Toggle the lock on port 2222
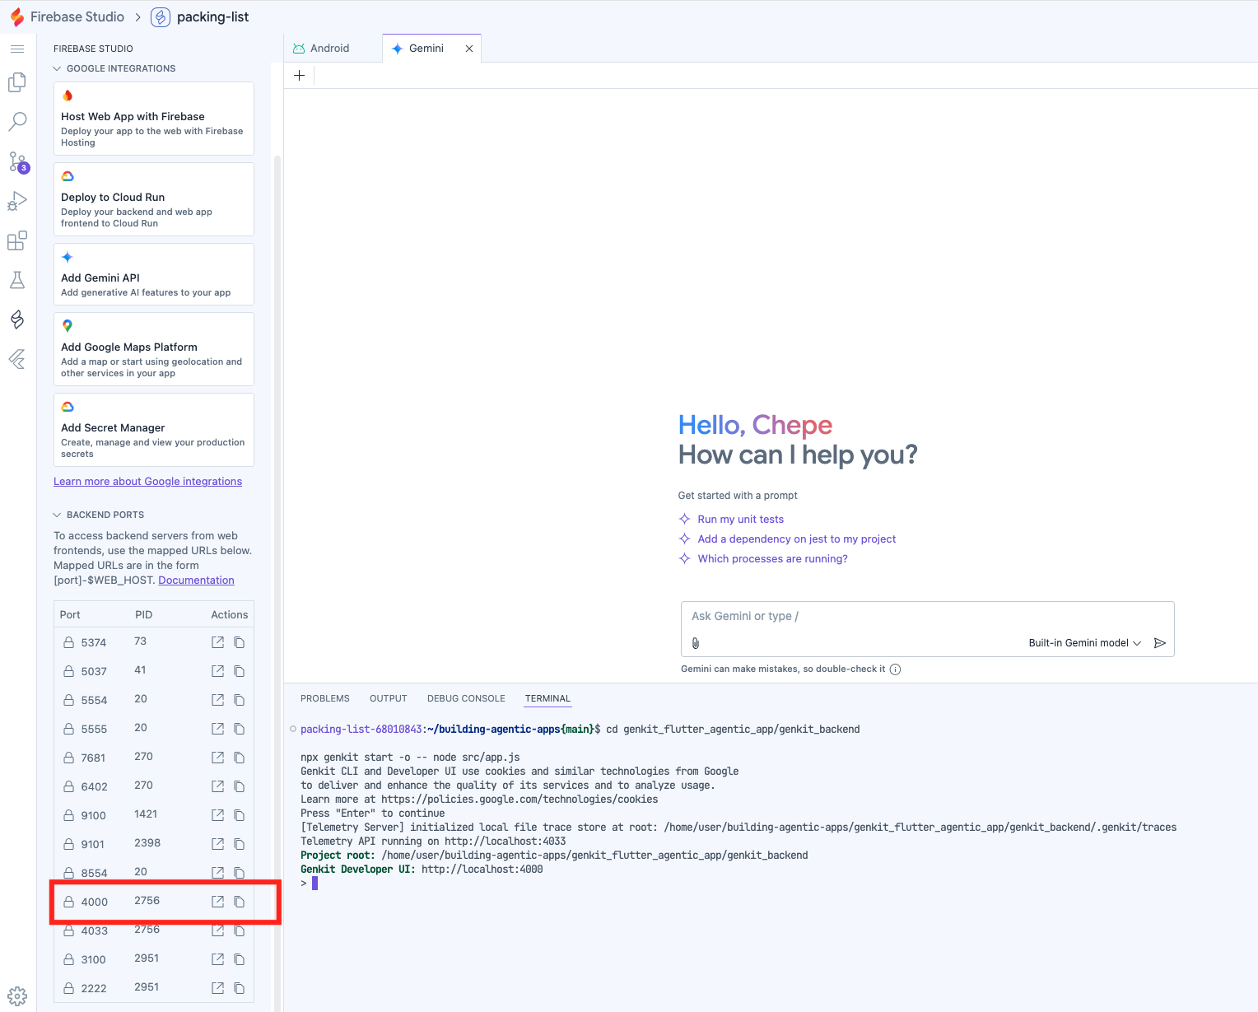The width and height of the screenshot is (1258, 1012). [x=69, y=988]
